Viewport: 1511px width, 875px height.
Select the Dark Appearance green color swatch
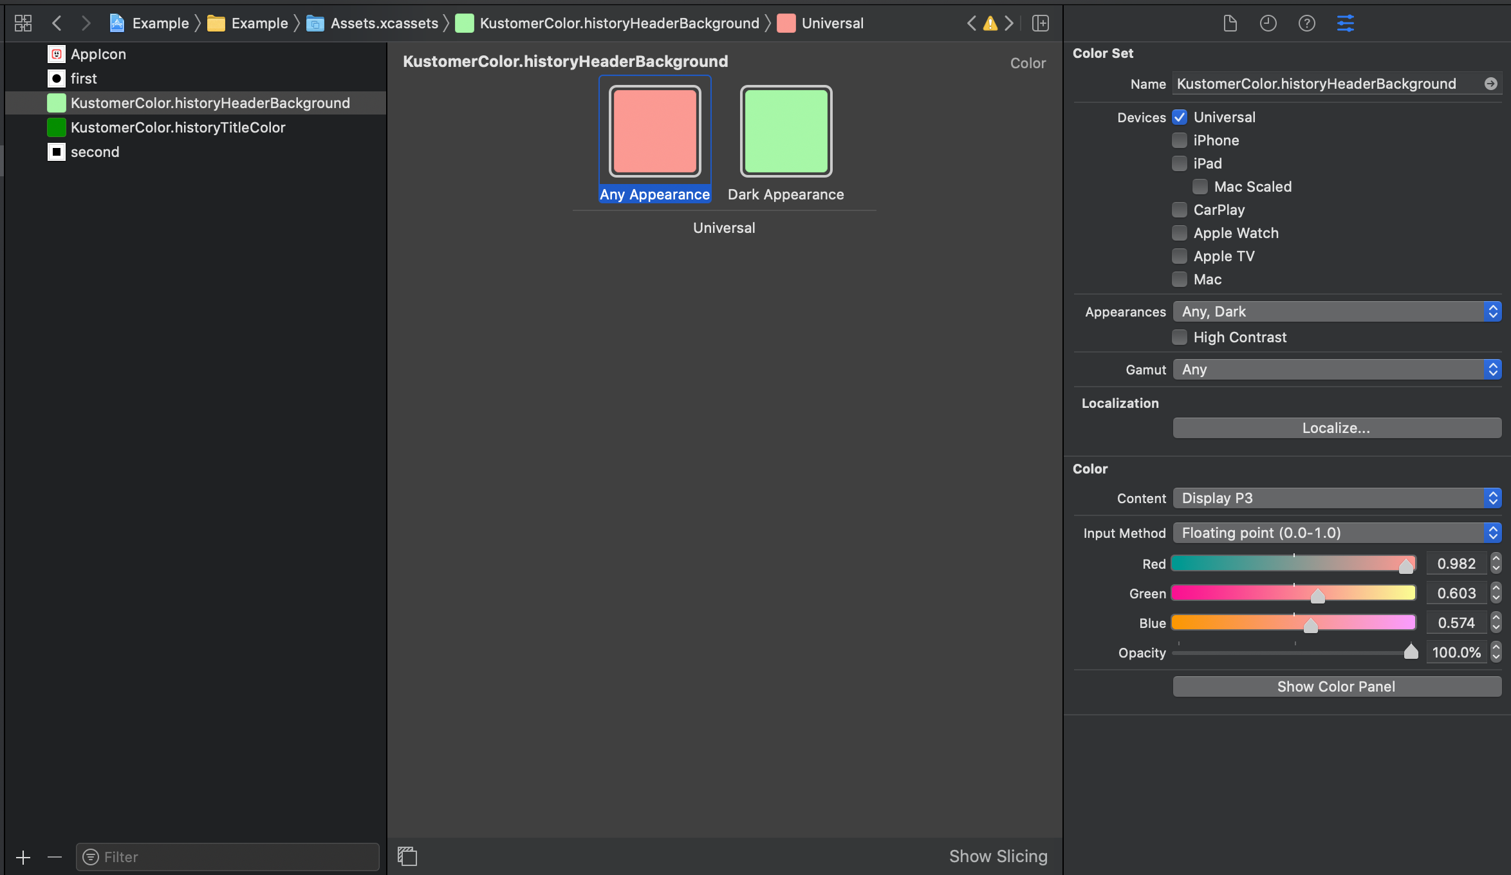click(x=786, y=131)
